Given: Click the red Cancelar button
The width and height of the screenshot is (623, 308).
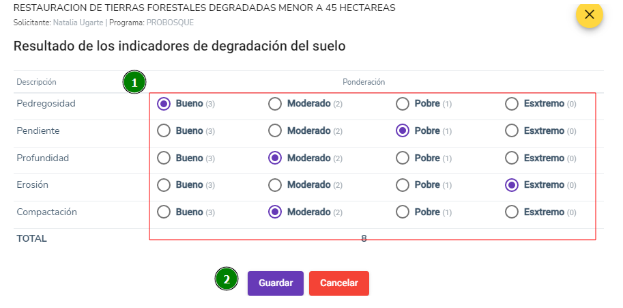Looking at the screenshot, I should click(x=339, y=283).
